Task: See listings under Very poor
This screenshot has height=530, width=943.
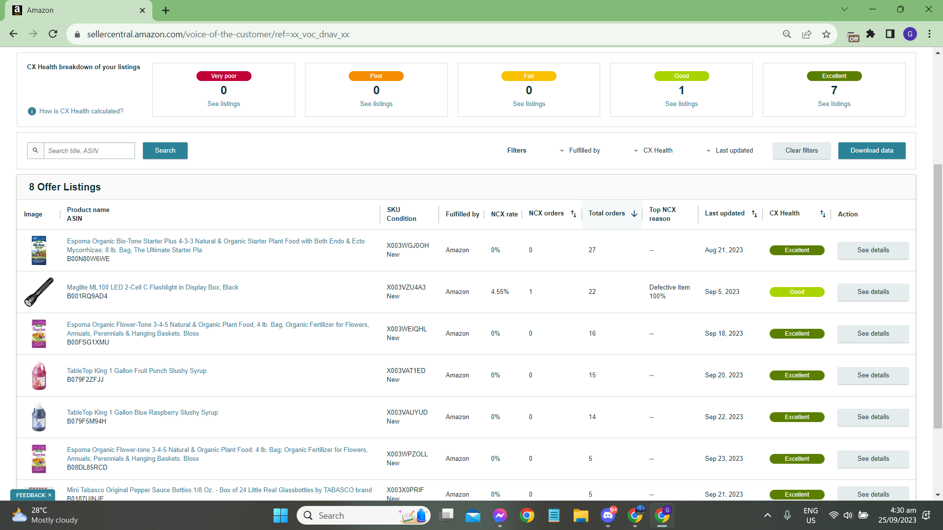Action: click(x=223, y=104)
